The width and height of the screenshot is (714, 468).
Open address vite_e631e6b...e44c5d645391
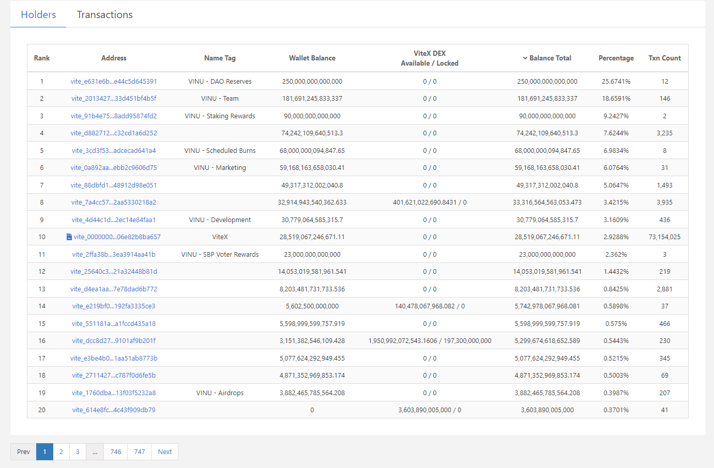[x=114, y=82]
